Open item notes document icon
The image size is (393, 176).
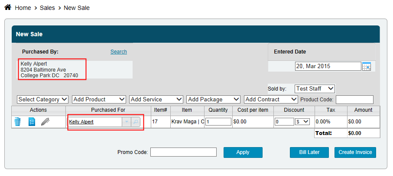tap(32, 122)
